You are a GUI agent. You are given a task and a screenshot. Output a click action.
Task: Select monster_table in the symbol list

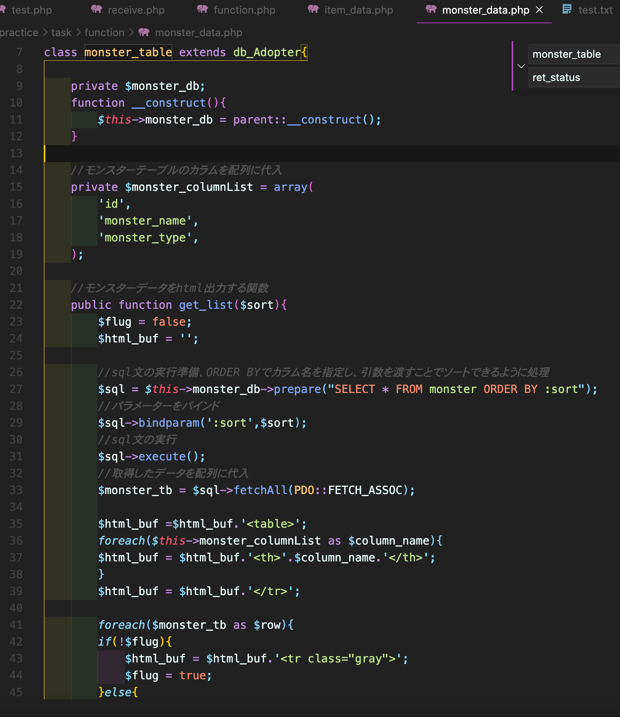566,54
